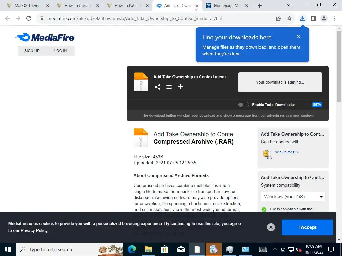Click the plus icon to save file

(180, 87)
